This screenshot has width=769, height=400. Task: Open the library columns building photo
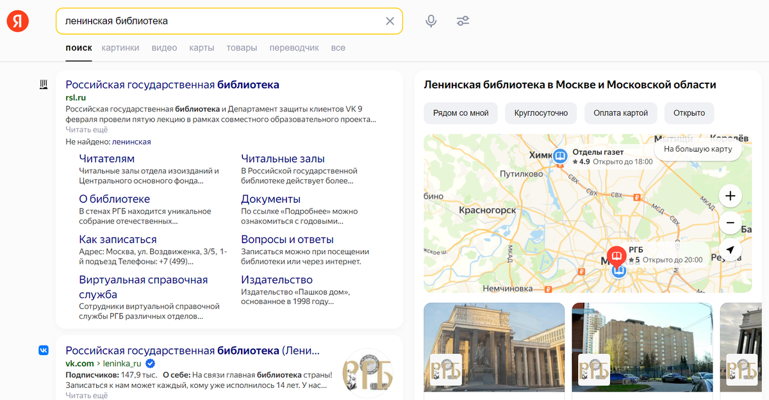click(494, 348)
